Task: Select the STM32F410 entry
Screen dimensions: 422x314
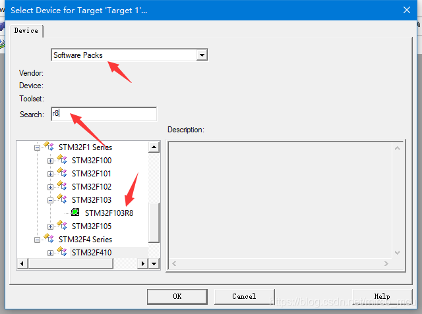Action: click(x=92, y=253)
